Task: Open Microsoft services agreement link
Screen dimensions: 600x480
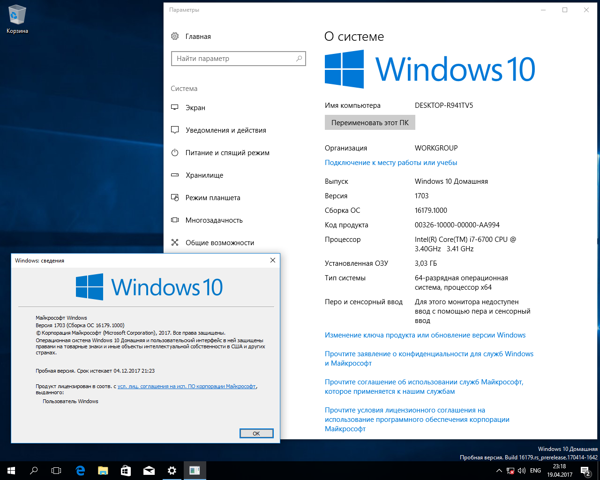Action: 424,387
